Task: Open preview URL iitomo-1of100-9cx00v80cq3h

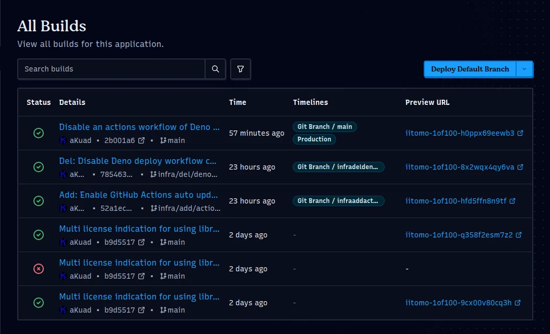Action: click(x=459, y=303)
